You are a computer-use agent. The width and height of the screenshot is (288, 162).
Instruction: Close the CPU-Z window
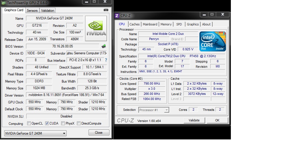coord(223,15)
